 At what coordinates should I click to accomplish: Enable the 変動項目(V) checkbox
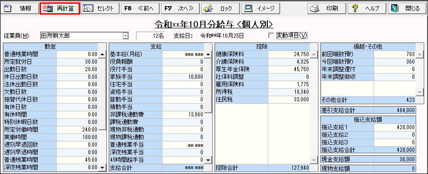click(271, 35)
